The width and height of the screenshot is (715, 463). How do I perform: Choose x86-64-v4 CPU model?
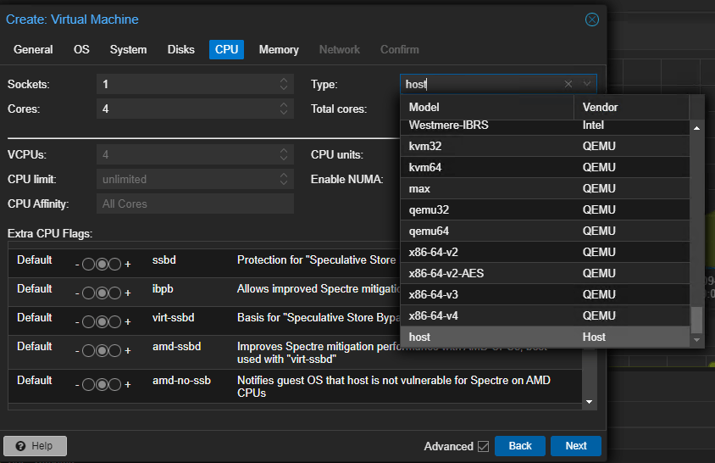coord(545,315)
